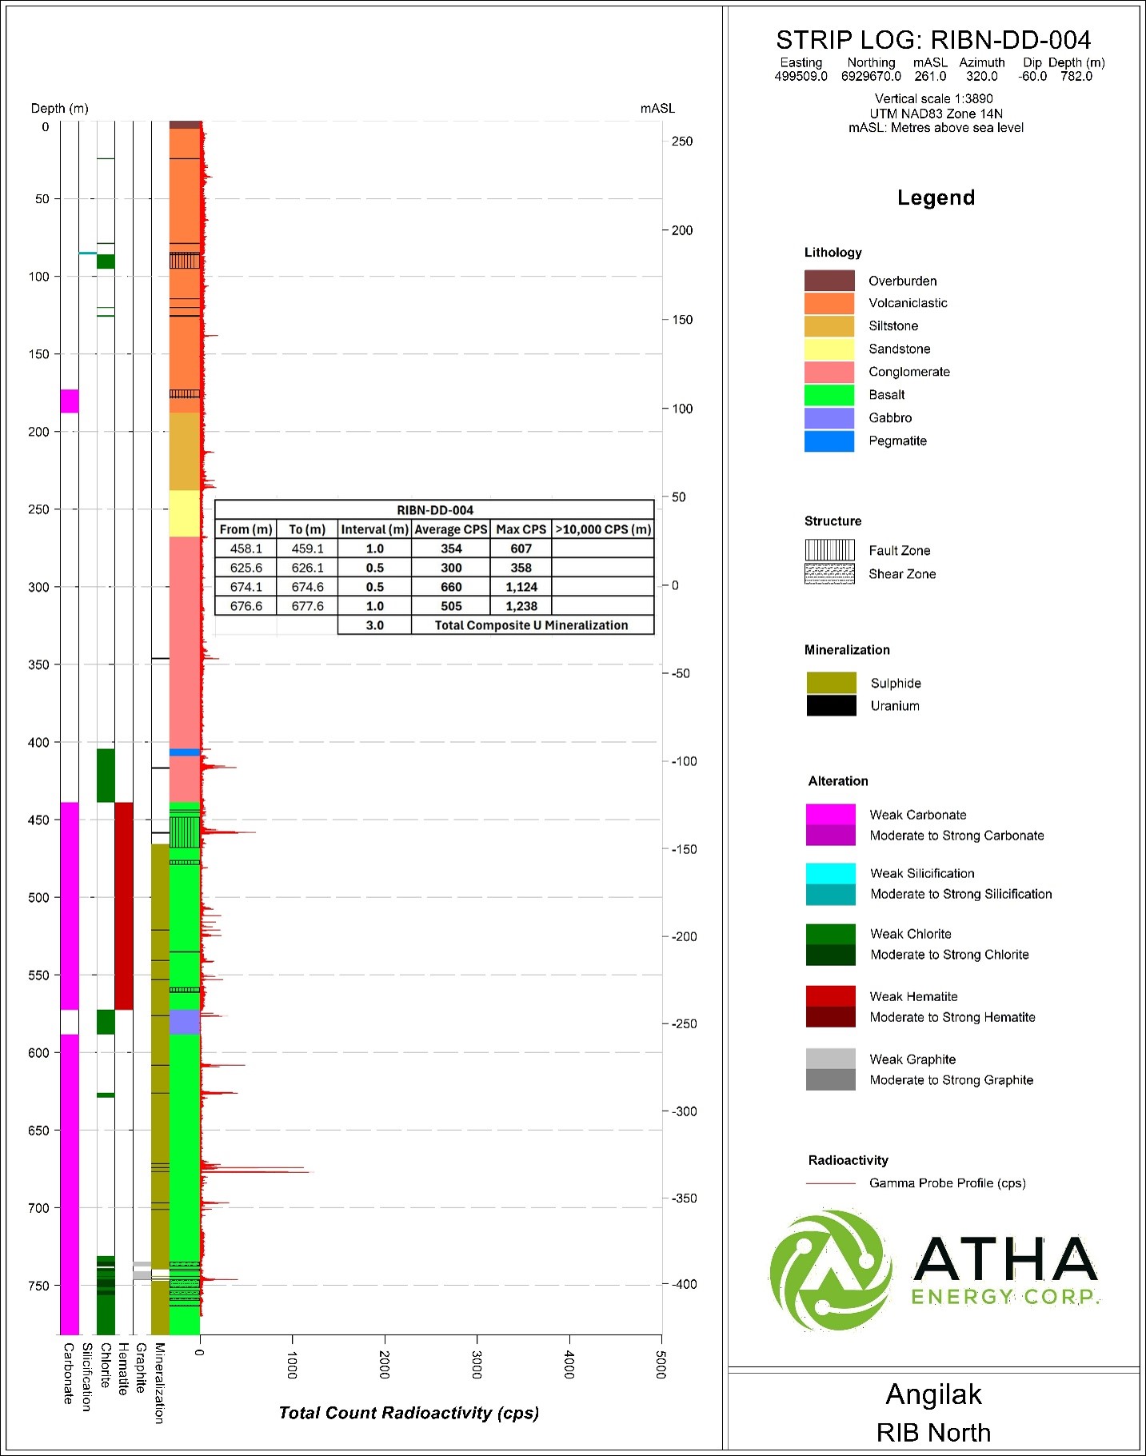Image resolution: width=1146 pixels, height=1456 pixels.
Task: Select the Easting value 499509.0
Action: point(801,77)
